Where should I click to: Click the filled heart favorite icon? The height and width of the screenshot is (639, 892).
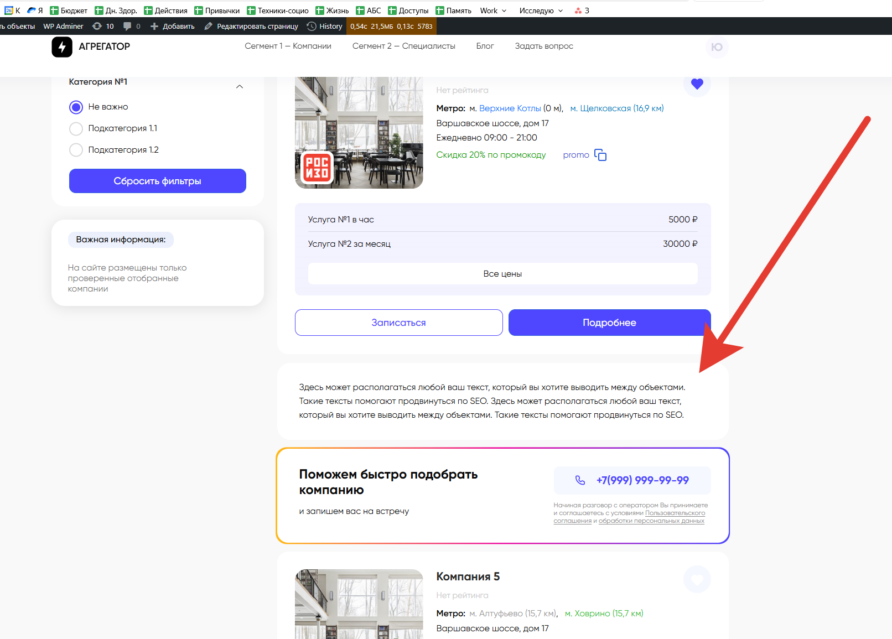tap(697, 84)
